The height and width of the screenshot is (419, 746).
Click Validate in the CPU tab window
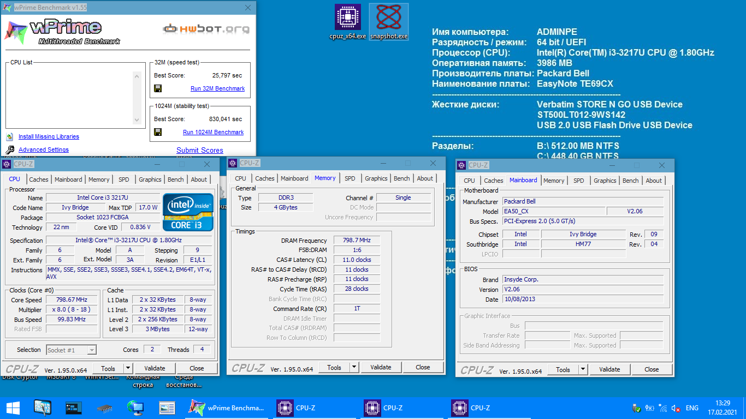[x=155, y=368]
